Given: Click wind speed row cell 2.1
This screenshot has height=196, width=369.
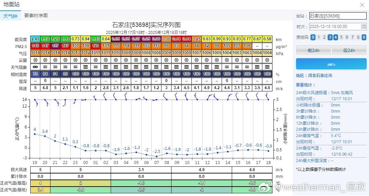Looking at the screenshot, I should pos(65,88).
